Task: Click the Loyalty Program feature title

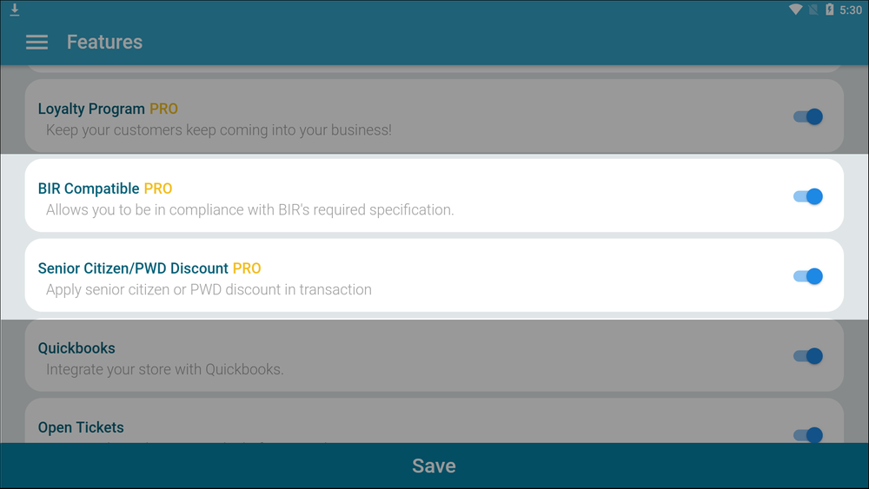Action: (91, 109)
